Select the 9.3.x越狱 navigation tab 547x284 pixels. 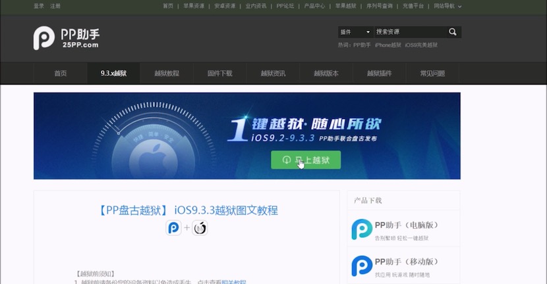tap(114, 74)
